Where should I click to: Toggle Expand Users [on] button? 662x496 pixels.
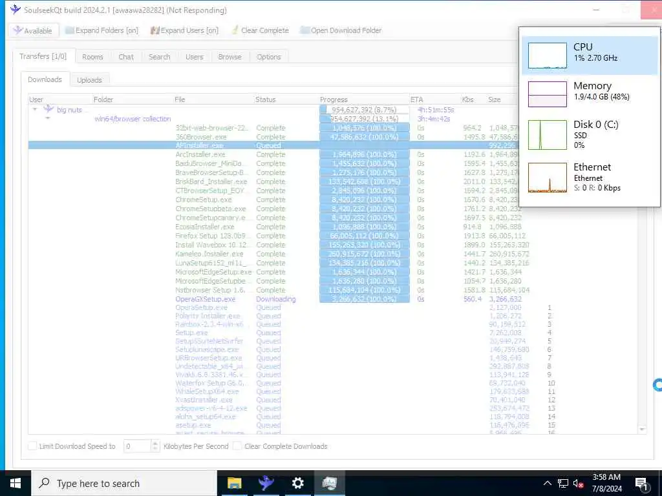(184, 30)
